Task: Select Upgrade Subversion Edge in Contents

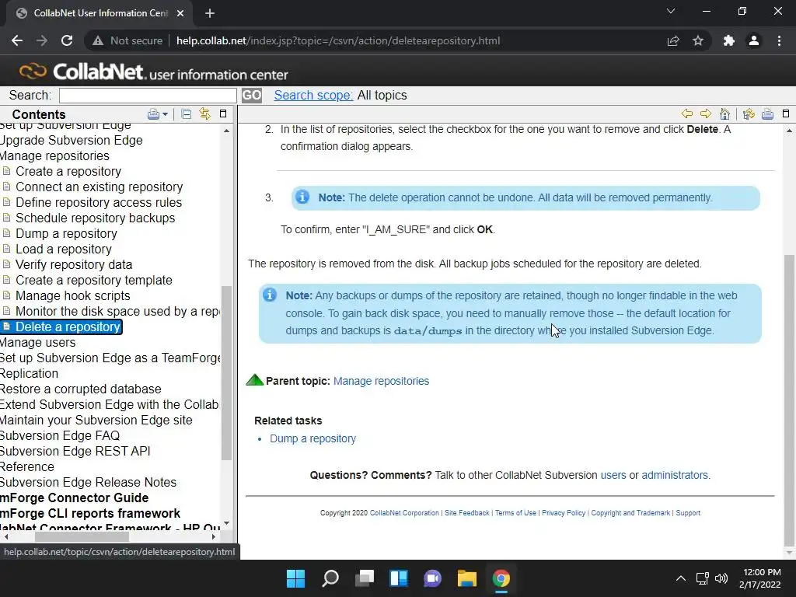Action: 71,140
